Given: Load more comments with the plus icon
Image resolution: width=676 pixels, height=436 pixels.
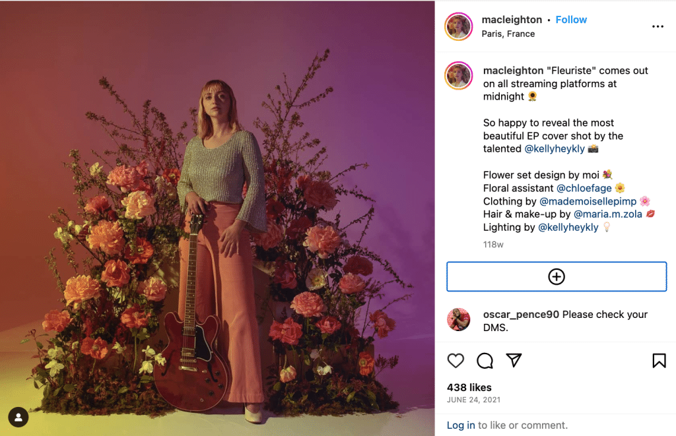Looking at the screenshot, I should tap(557, 276).
